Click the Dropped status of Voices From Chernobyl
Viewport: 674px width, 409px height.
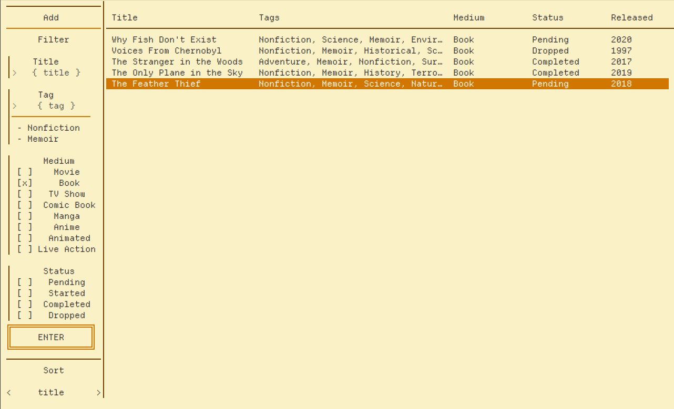click(550, 50)
